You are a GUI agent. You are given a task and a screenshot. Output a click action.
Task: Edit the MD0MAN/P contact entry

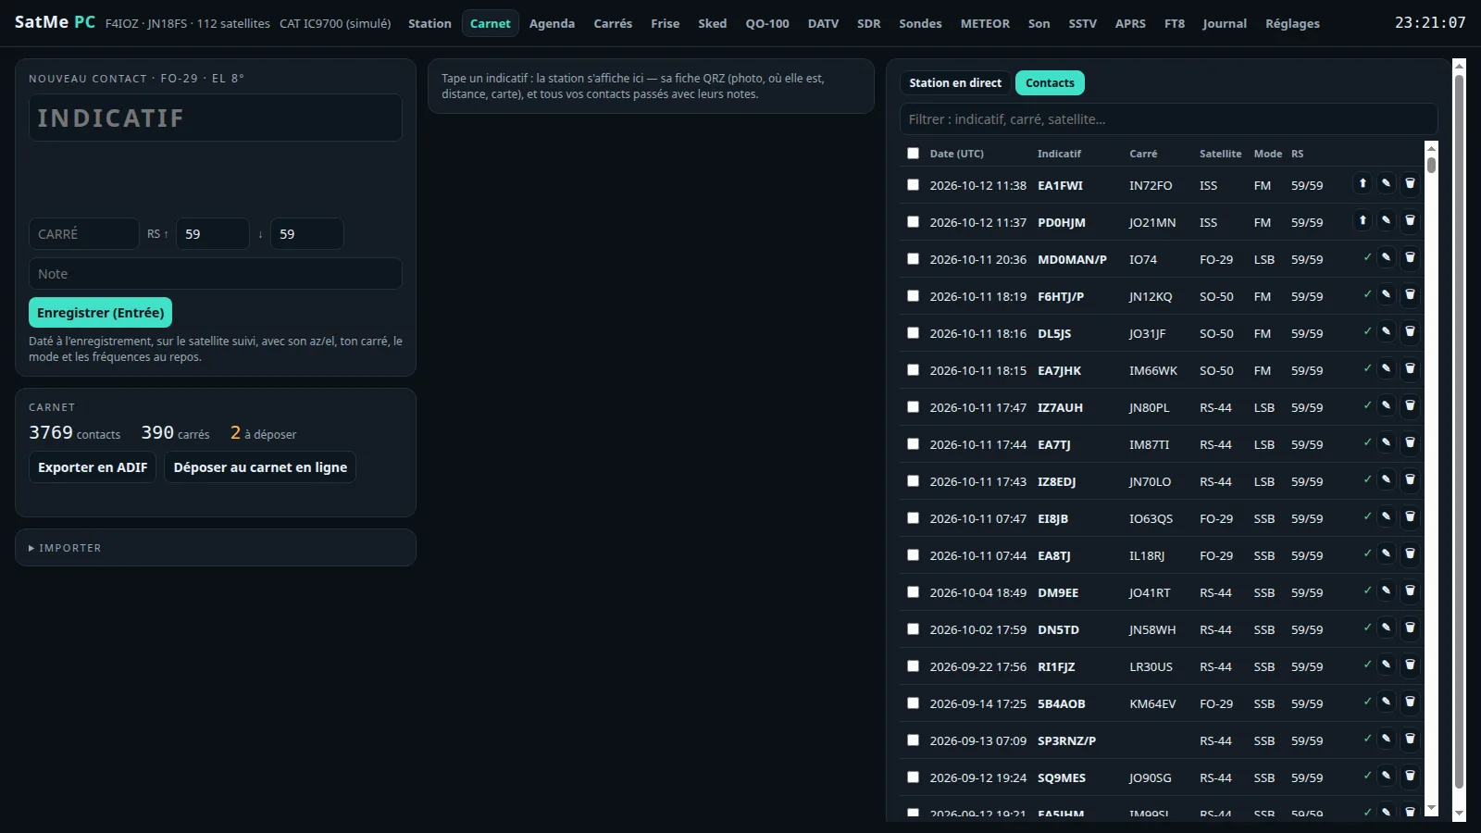click(1386, 257)
